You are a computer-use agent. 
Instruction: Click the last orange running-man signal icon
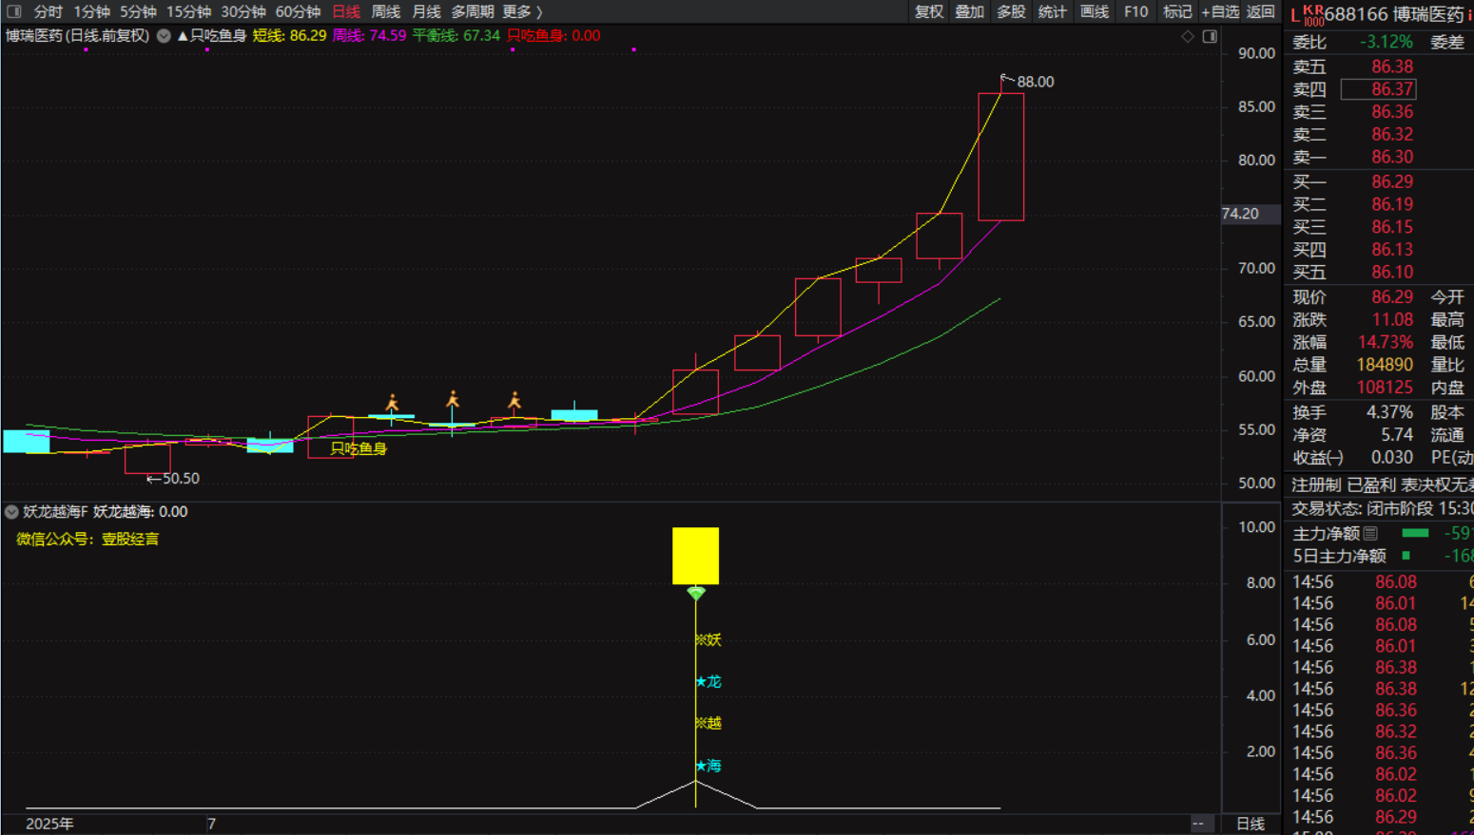tap(514, 401)
